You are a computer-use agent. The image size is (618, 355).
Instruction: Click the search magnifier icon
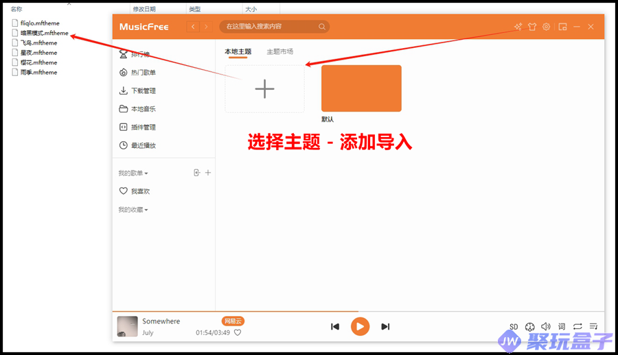pyautogui.click(x=321, y=27)
